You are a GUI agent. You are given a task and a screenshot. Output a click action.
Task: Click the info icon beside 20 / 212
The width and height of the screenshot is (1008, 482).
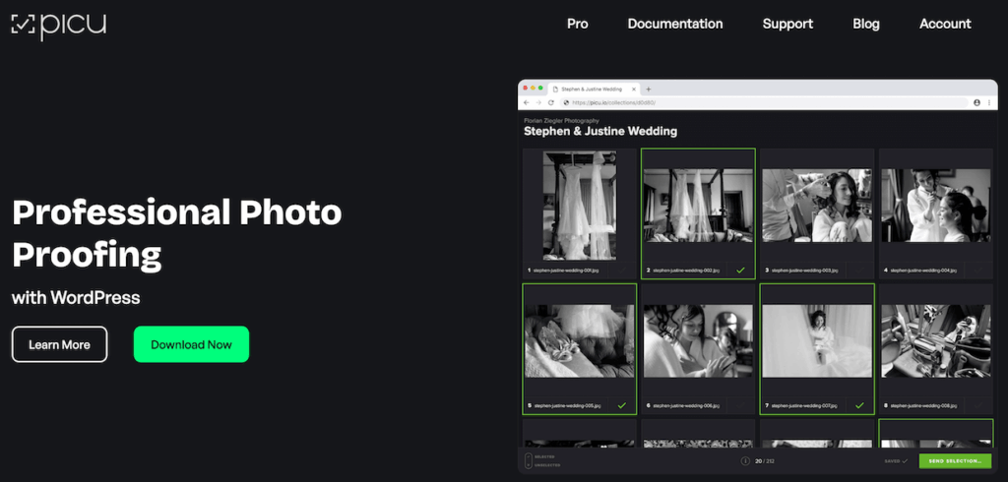click(745, 460)
